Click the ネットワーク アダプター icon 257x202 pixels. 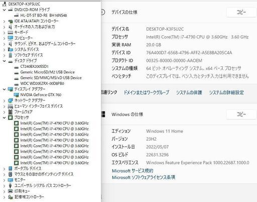11,100
